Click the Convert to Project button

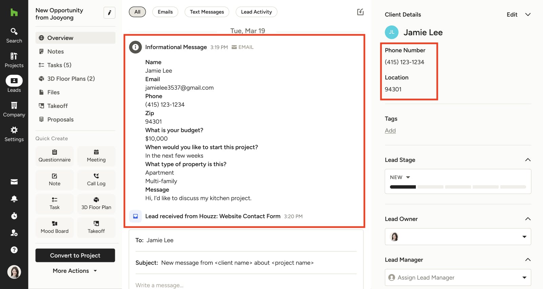(75, 255)
